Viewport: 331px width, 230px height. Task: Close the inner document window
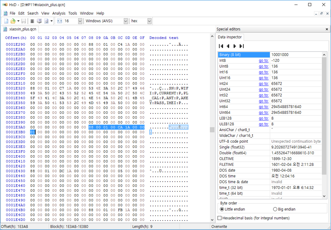pos(327,14)
